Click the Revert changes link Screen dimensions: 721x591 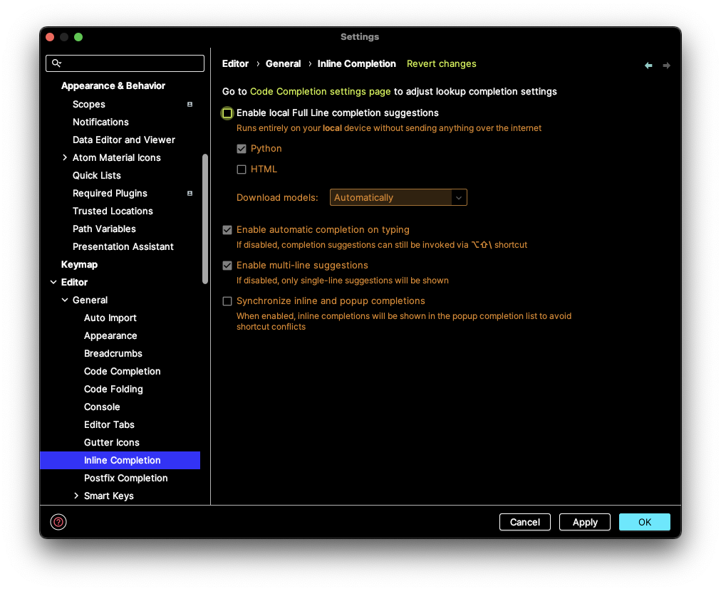[441, 64]
